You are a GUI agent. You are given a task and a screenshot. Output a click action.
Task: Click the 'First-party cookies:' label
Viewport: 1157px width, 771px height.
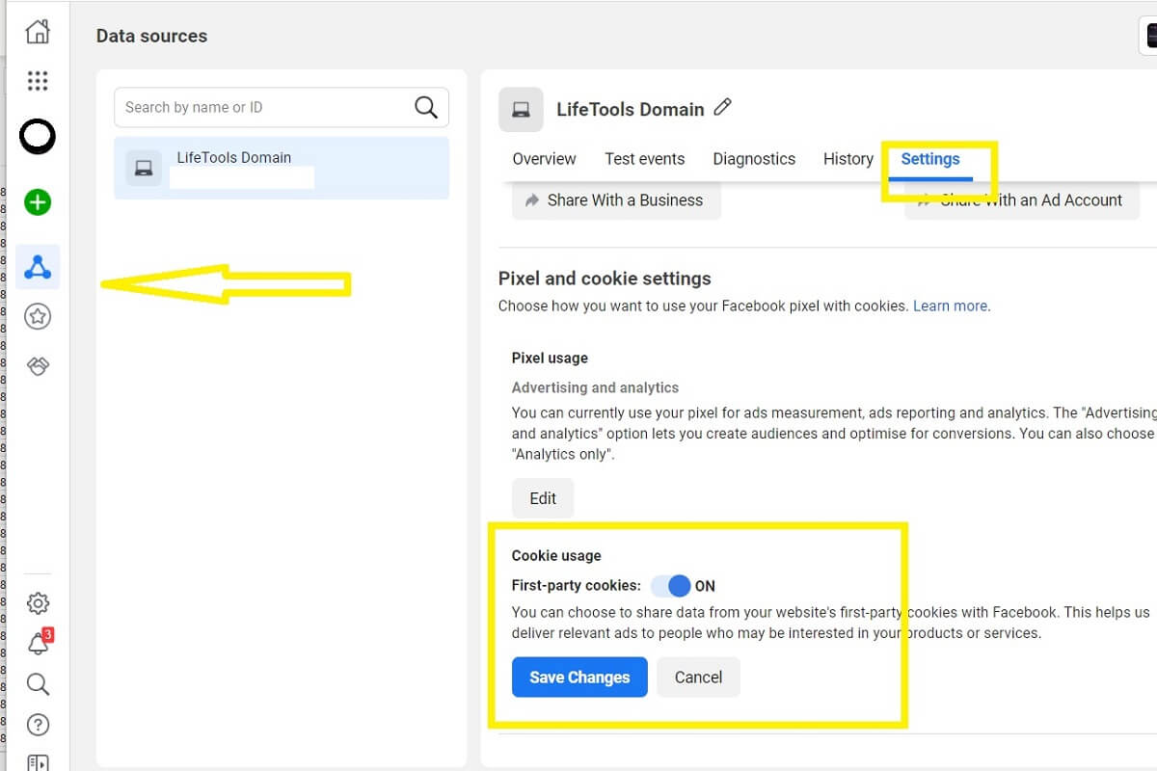tap(577, 585)
